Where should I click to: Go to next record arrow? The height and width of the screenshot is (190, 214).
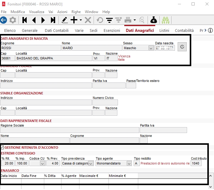coord(43,20)
